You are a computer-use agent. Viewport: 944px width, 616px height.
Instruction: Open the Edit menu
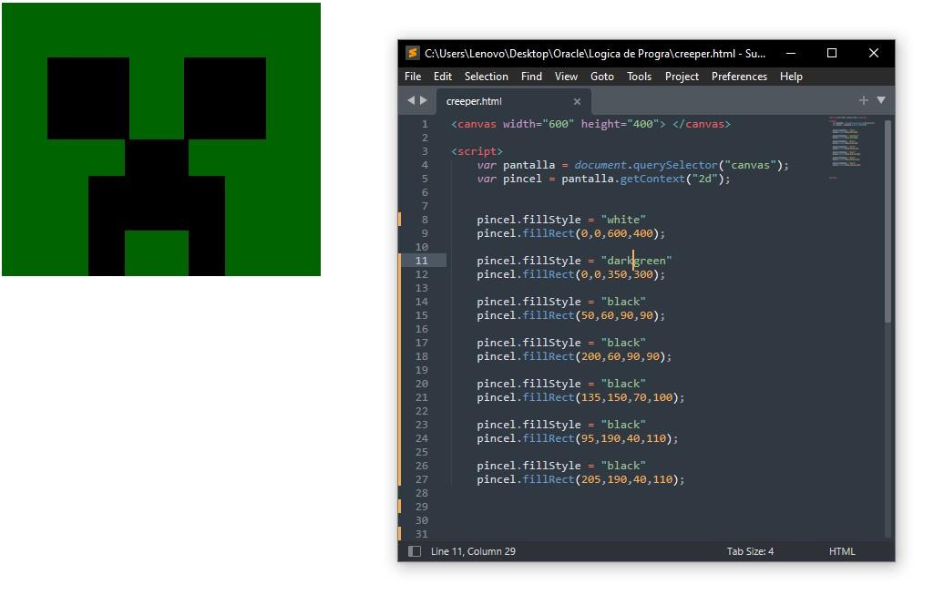[443, 77]
